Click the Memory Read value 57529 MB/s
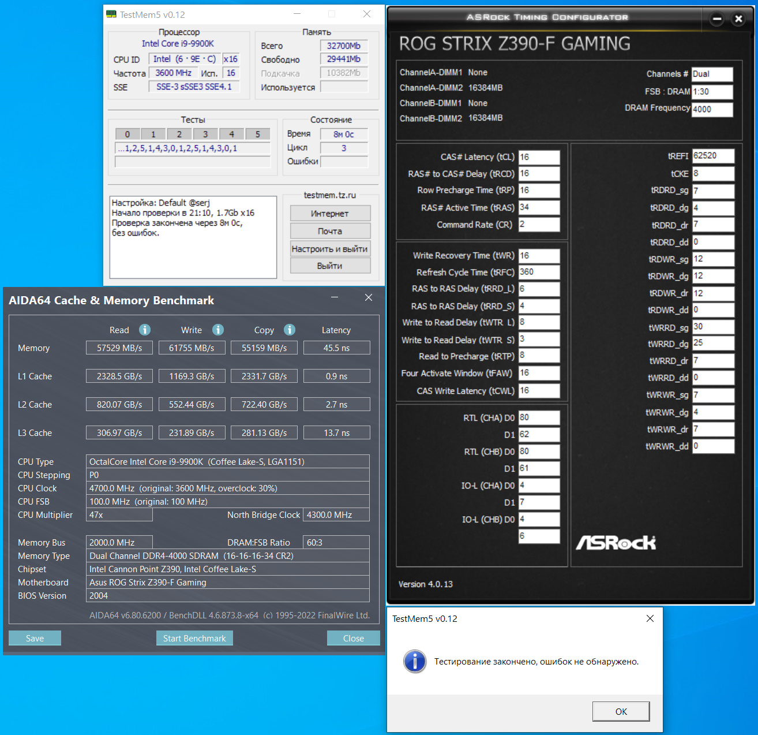Screen dimensions: 758x735 pyautogui.click(x=119, y=348)
